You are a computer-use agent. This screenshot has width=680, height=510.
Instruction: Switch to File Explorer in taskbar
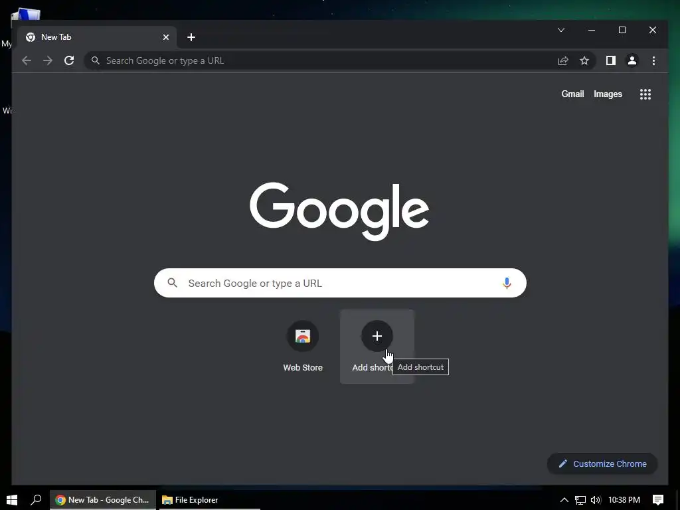pyautogui.click(x=209, y=499)
